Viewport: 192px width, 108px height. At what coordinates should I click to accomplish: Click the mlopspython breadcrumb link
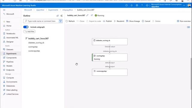tap(67, 10)
